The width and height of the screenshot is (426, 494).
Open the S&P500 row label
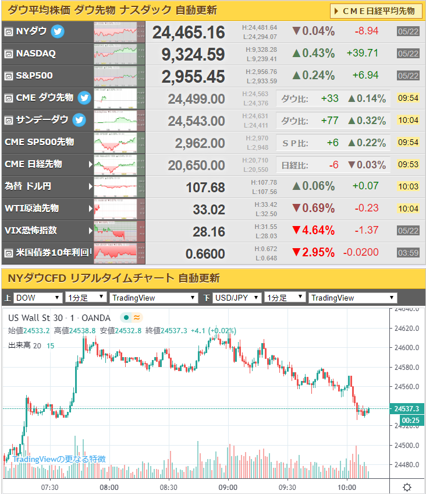pyautogui.click(x=34, y=76)
